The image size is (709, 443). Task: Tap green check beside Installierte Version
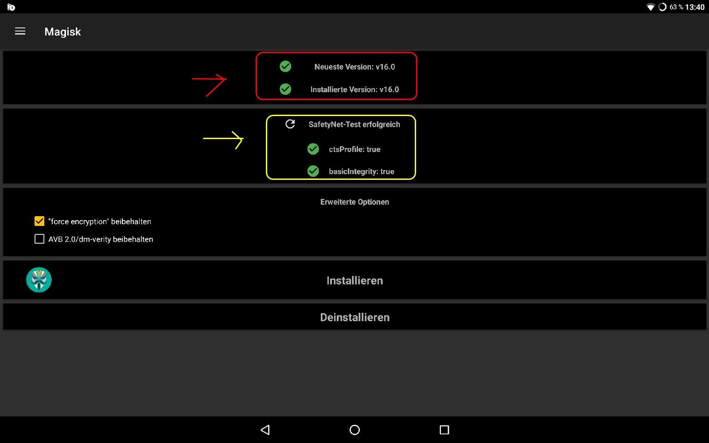pos(285,89)
